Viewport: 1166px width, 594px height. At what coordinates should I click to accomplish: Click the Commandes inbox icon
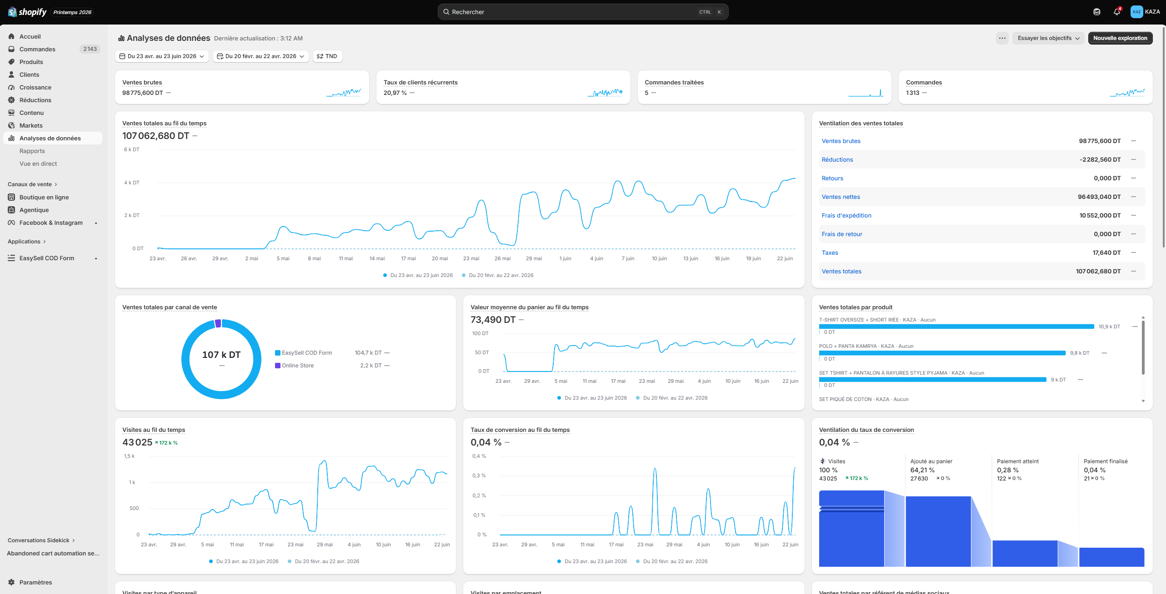pos(11,49)
